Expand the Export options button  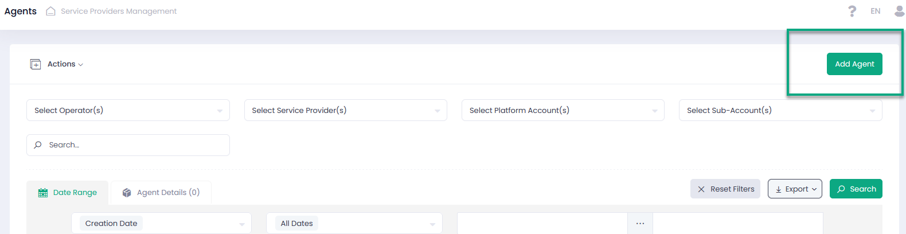[795, 189]
